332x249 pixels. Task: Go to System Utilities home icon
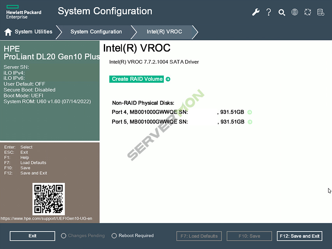click(8, 32)
